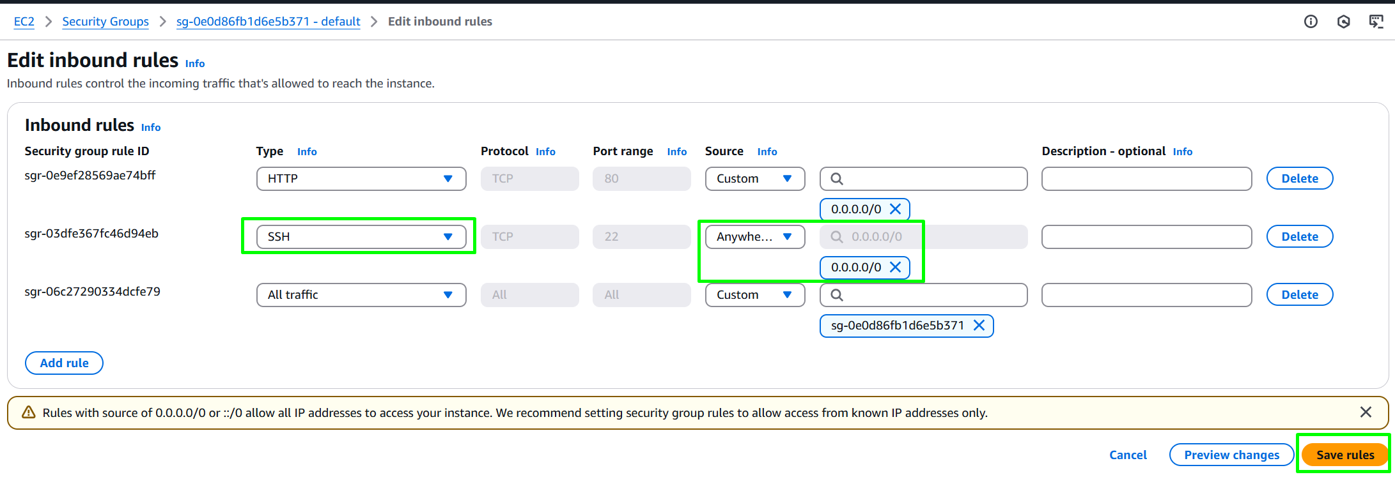The height and width of the screenshot is (484, 1395).
Task: Open the SSH type dropdown
Action: coord(361,237)
